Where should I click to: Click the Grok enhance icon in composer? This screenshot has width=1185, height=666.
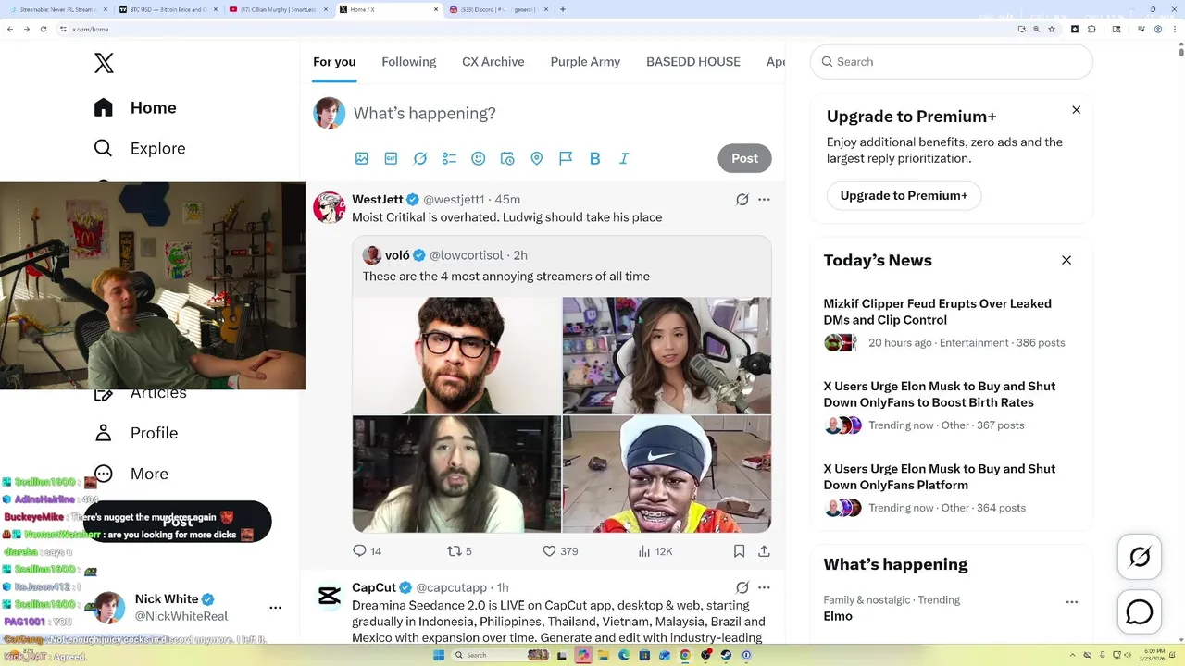420,158
